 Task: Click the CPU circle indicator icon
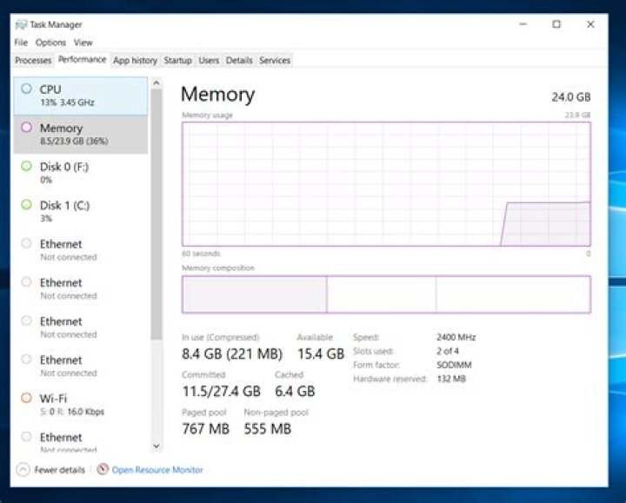[26, 89]
